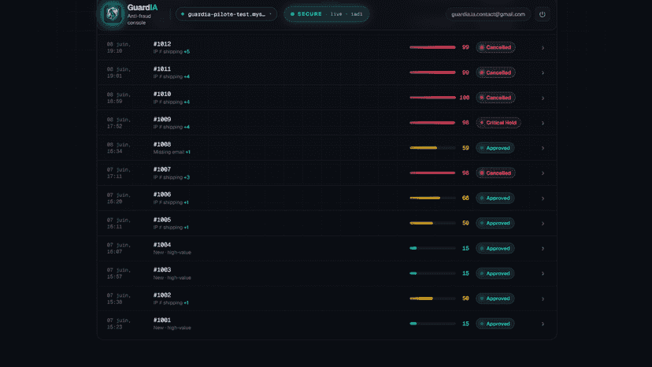Image resolution: width=652 pixels, height=367 pixels.
Task: Click Cancelled badge on order #1011
Action: tap(495, 72)
